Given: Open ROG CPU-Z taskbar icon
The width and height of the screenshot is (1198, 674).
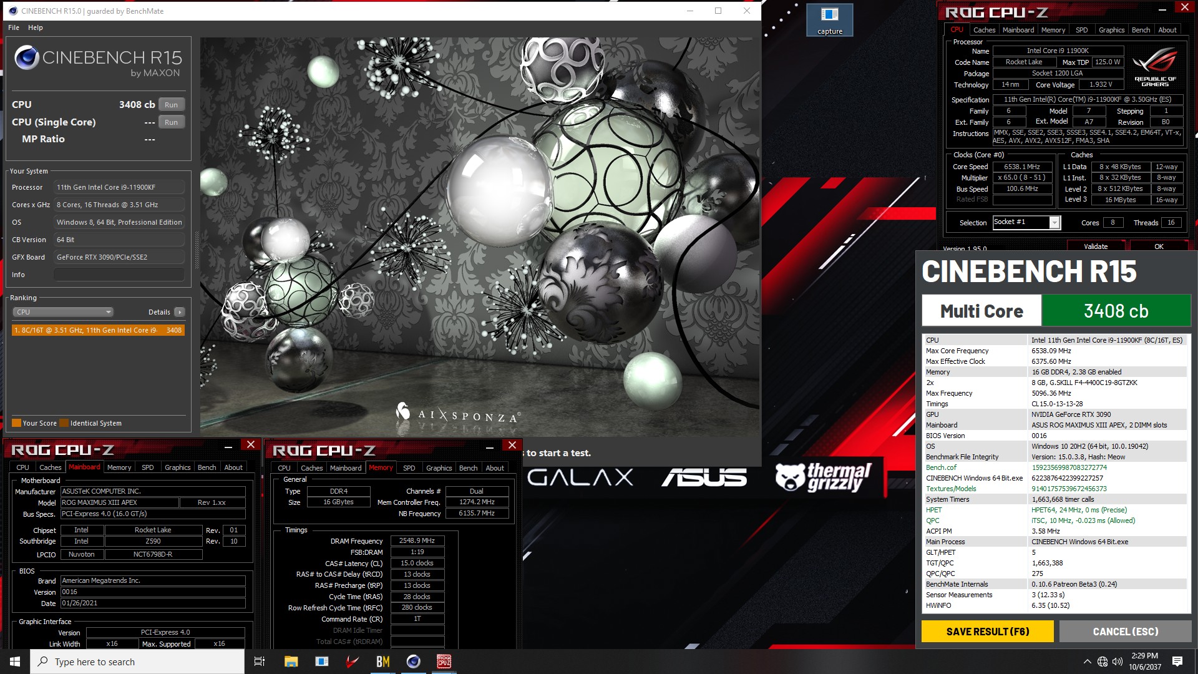Looking at the screenshot, I should coord(444,662).
